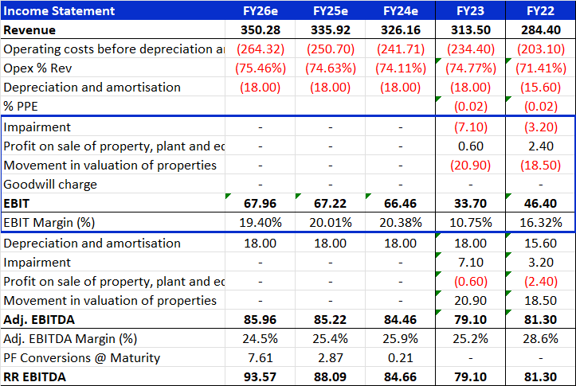The width and height of the screenshot is (576, 386).
Task: Select the FY26e EBIT value 67.96
Action: click(x=260, y=204)
